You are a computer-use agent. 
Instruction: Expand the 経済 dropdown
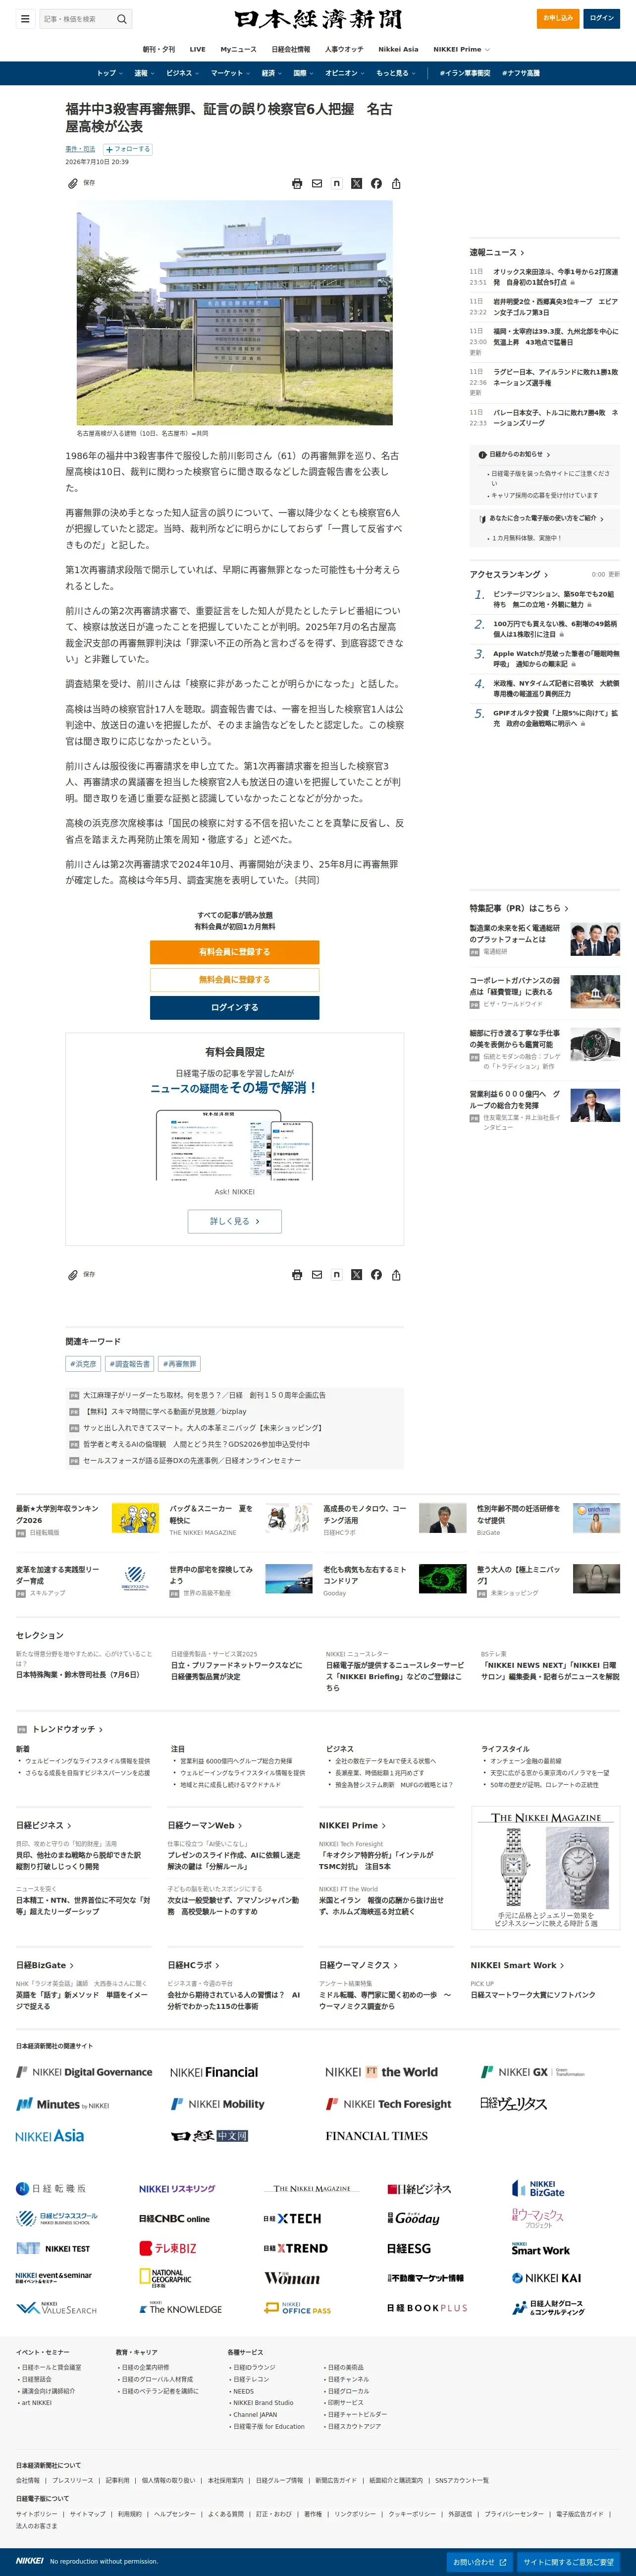(x=271, y=73)
